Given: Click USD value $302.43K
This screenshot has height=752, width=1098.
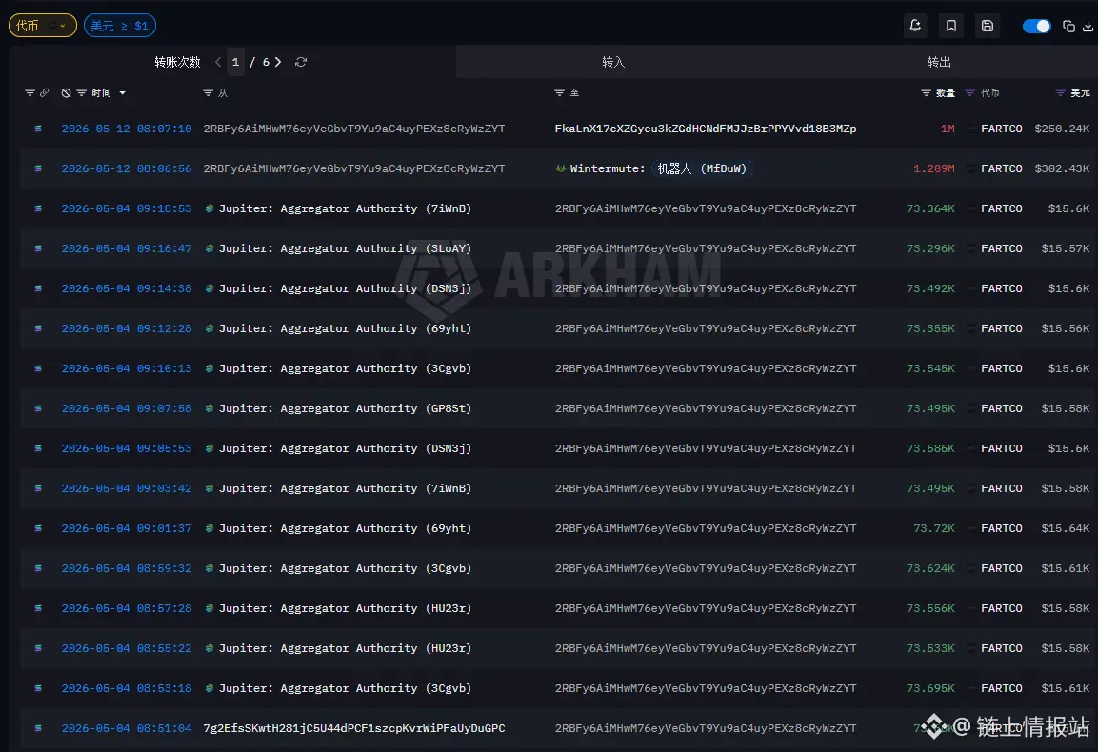Looking at the screenshot, I should click(1062, 168).
